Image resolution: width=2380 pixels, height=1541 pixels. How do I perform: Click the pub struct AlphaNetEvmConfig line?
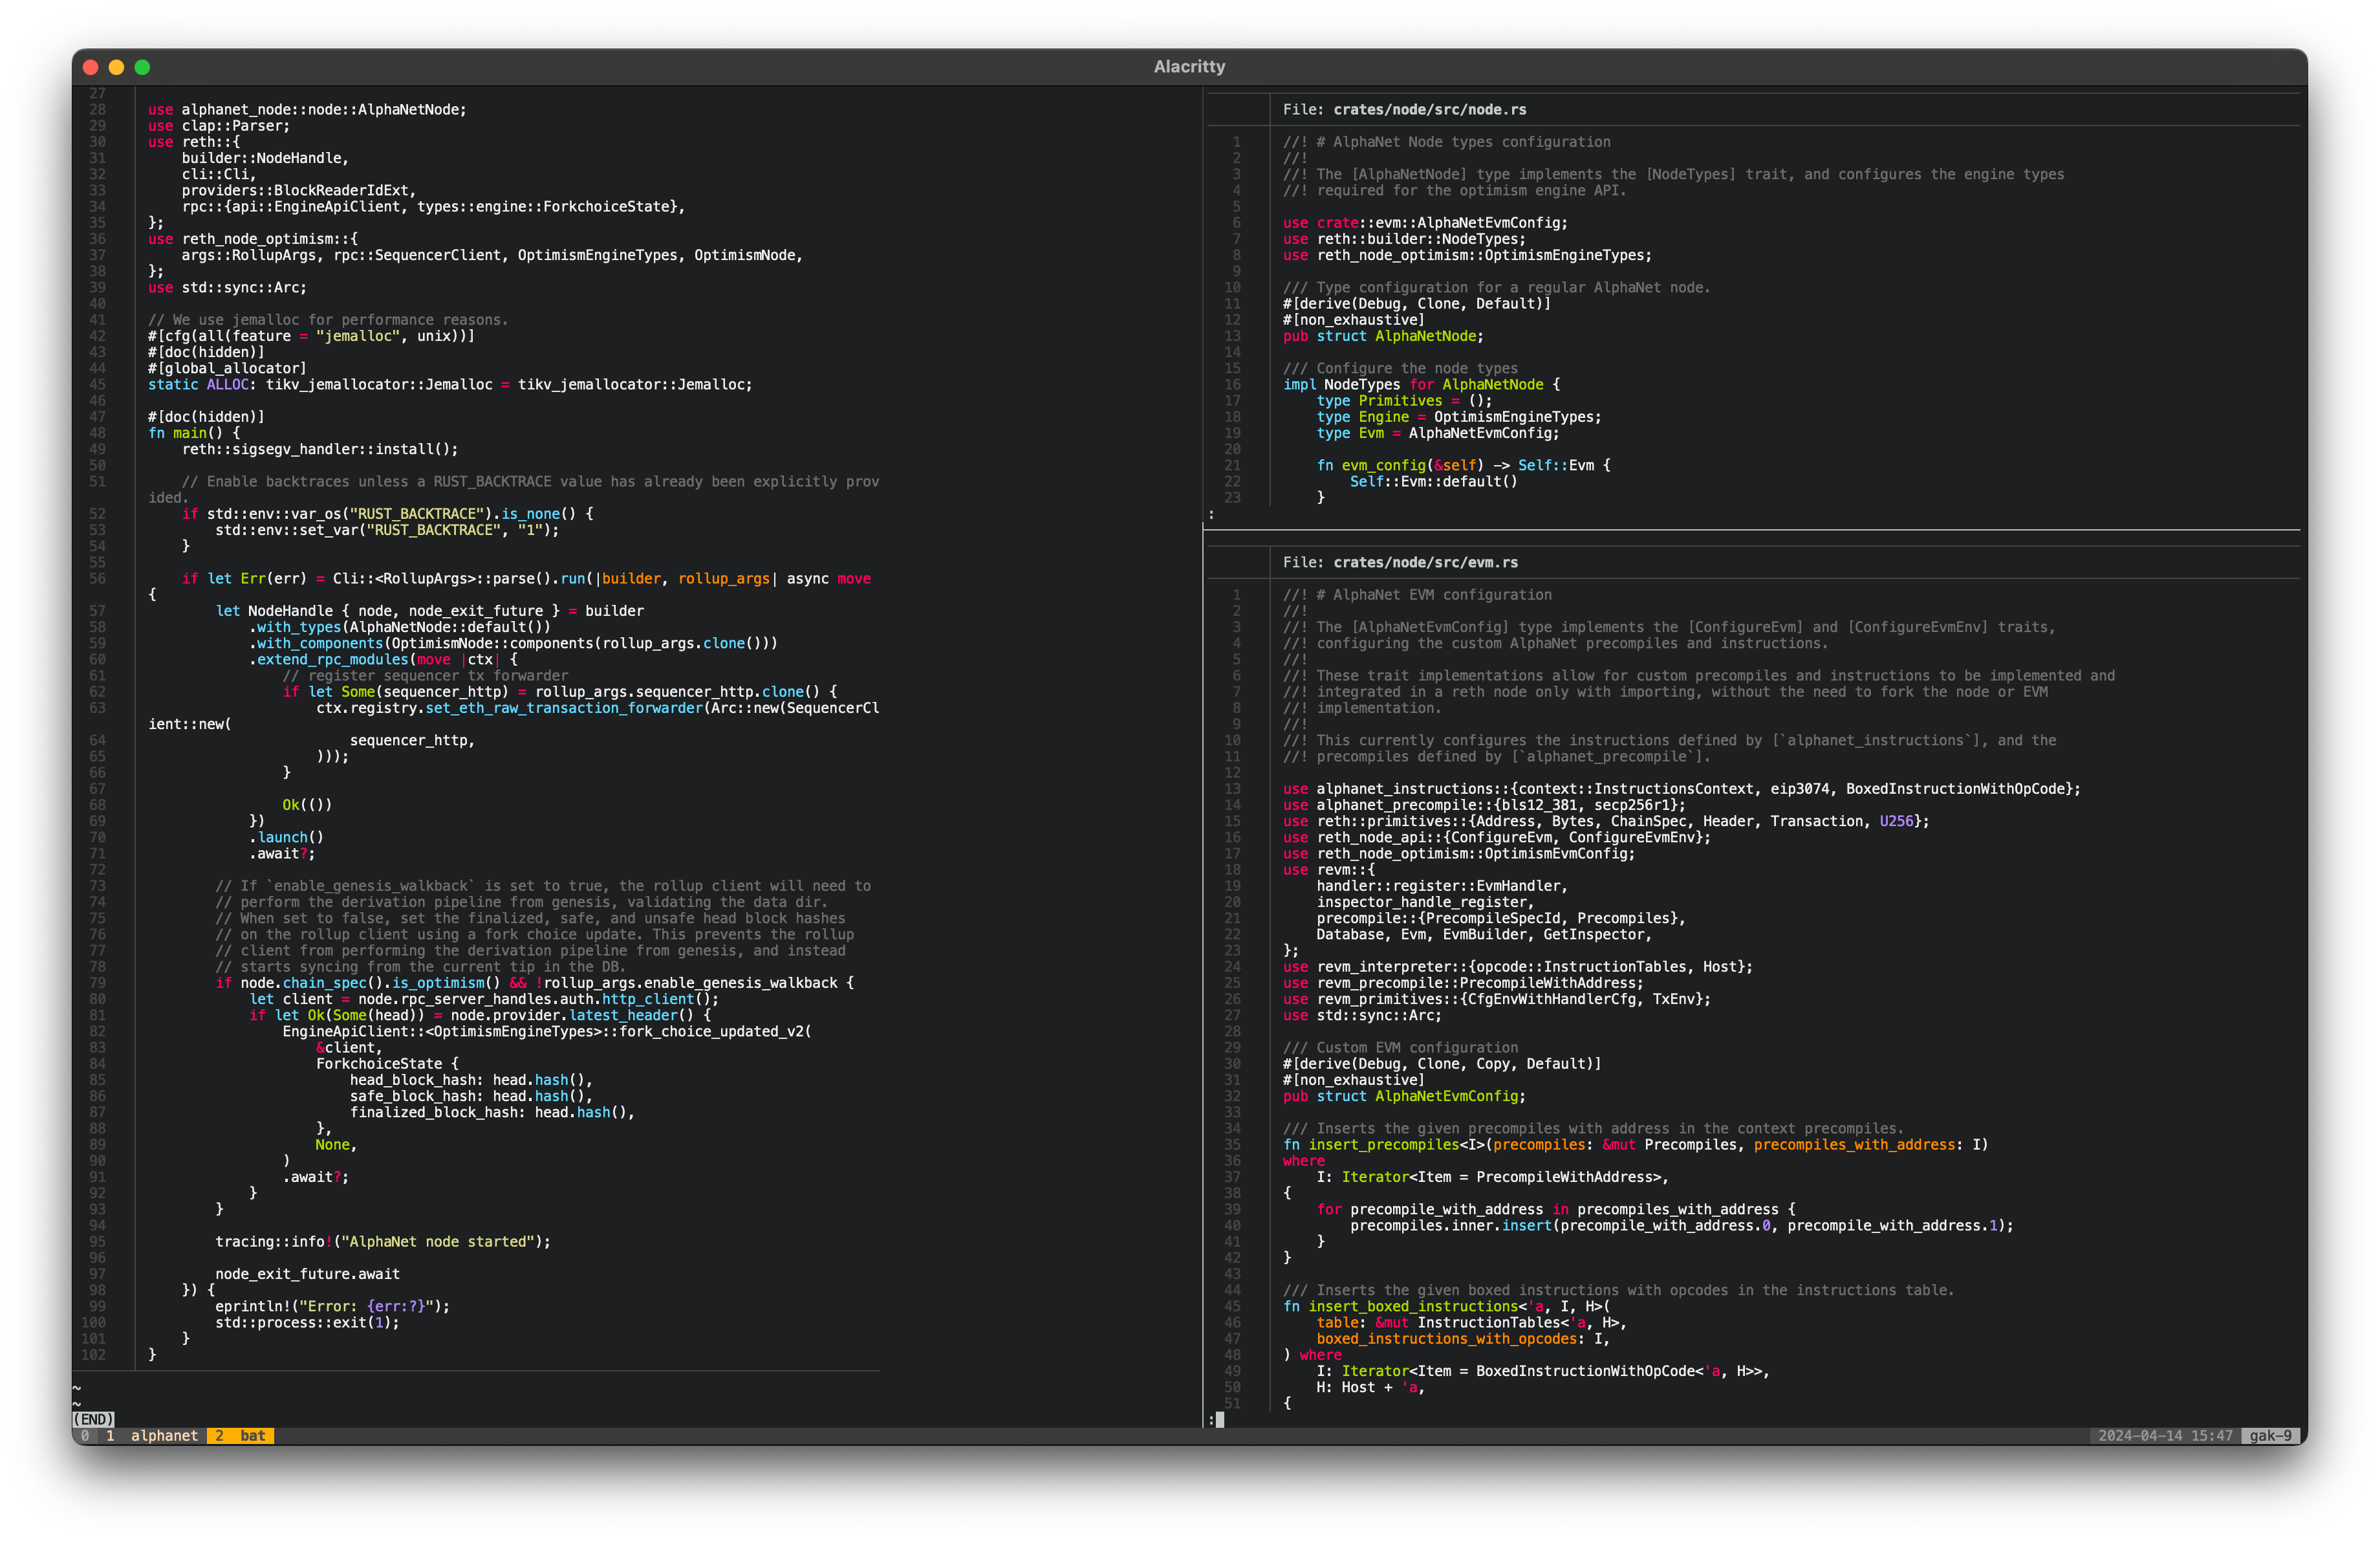tap(1404, 1096)
